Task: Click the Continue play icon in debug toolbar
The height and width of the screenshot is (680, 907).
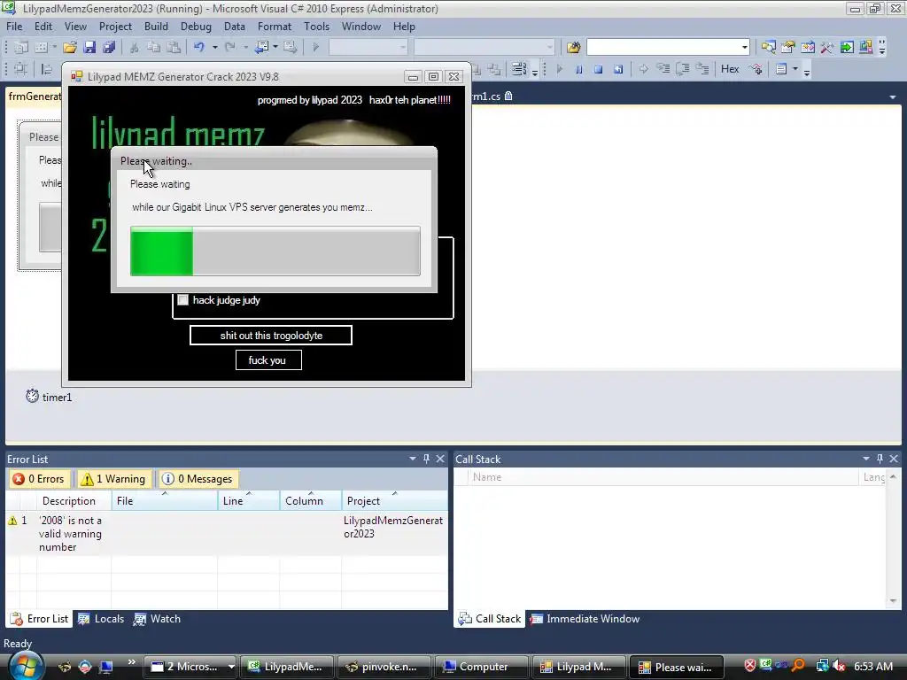Action: [x=560, y=69]
